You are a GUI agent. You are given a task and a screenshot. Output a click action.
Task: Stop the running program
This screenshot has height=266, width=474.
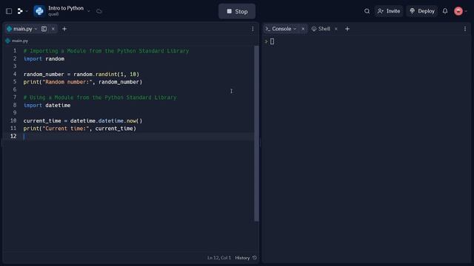click(x=237, y=11)
